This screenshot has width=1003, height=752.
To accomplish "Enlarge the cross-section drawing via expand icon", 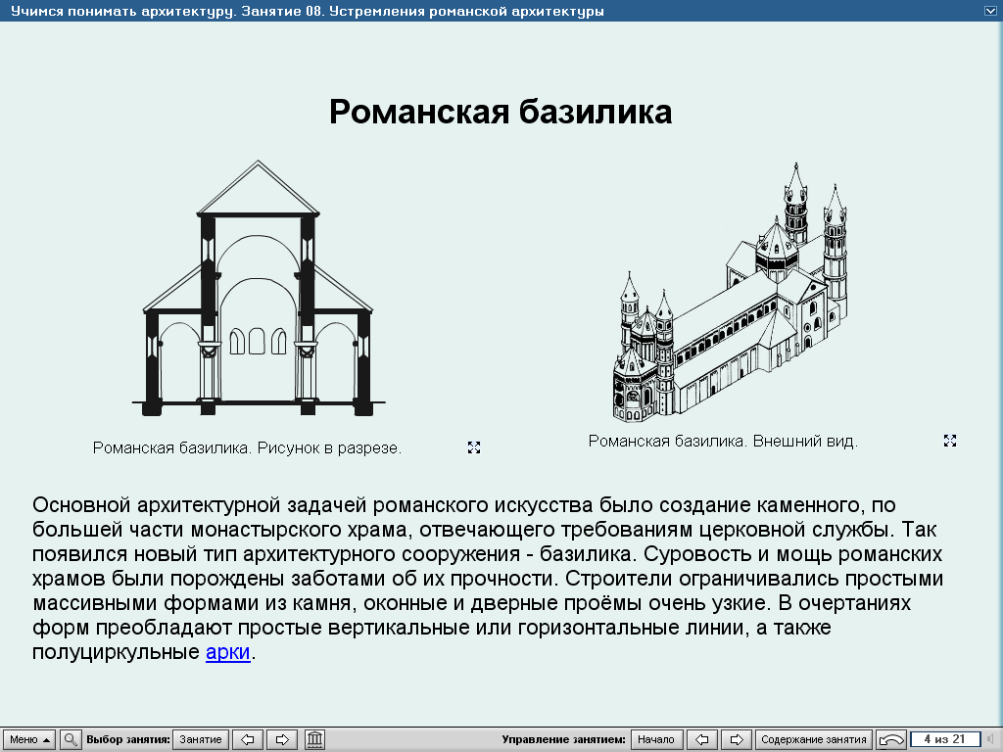I will (x=474, y=447).
